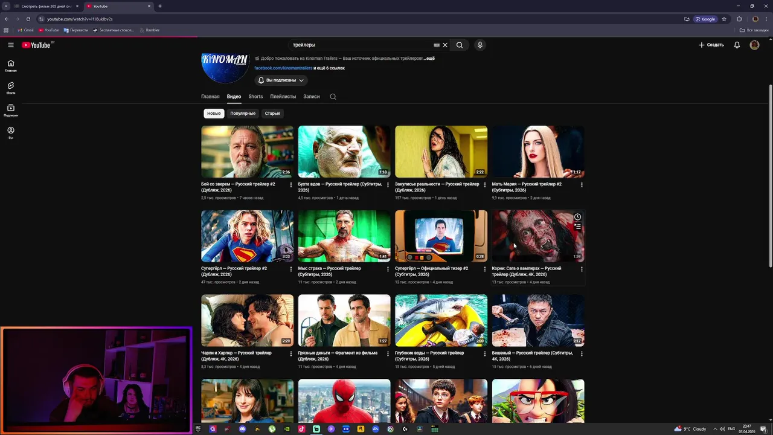
Task: Open the Чарли и Харпер — Русский трейлер title
Action: tap(236, 356)
